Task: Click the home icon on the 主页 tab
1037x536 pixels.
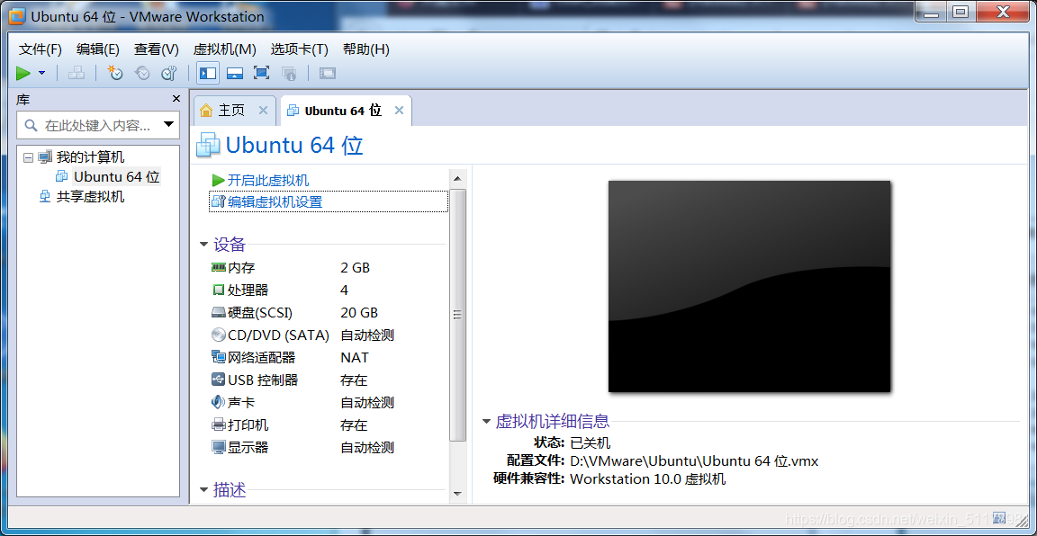Action: pos(206,111)
